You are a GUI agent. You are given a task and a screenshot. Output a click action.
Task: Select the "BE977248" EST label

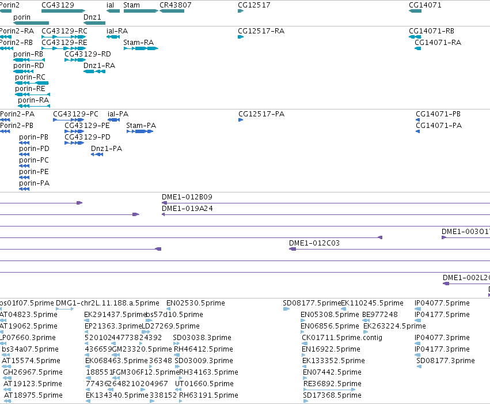[x=380, y=315]
